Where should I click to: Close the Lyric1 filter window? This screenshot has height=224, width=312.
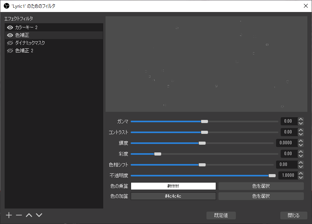[306, 6]
